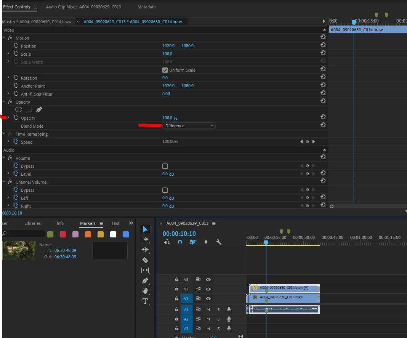
Task: Toggle lock on V2 track
Action: tap(177, 289)
